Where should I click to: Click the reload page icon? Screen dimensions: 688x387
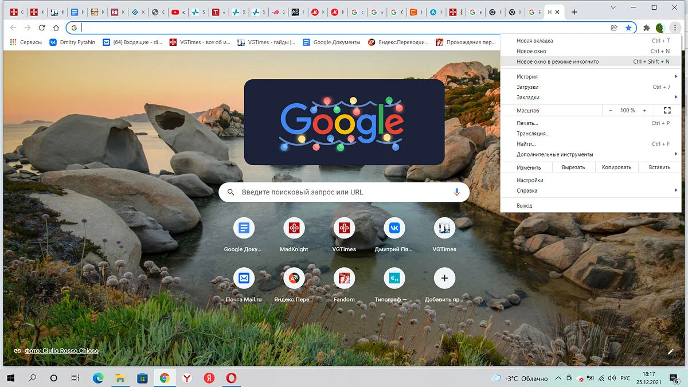click(x=42, y=28)
